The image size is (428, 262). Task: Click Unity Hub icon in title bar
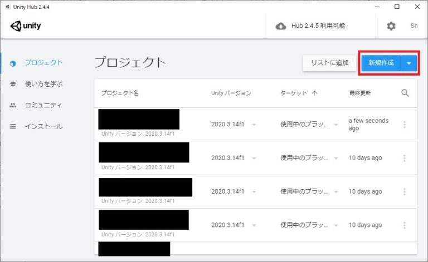8,7
